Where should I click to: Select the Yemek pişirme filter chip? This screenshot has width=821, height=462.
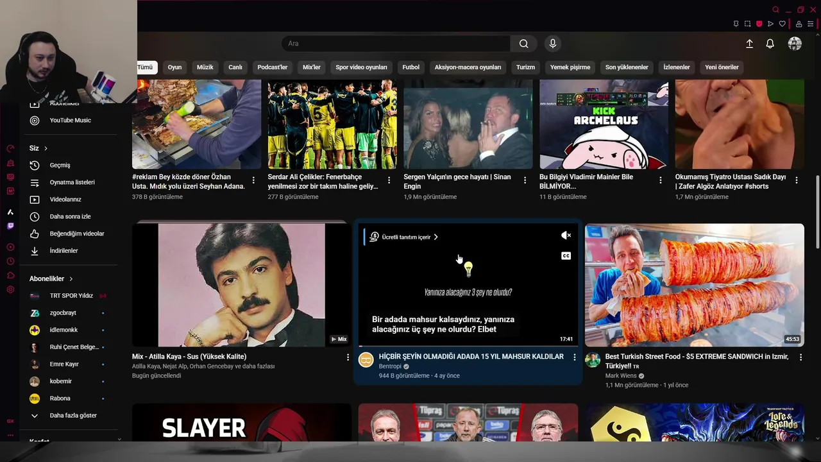570,67
